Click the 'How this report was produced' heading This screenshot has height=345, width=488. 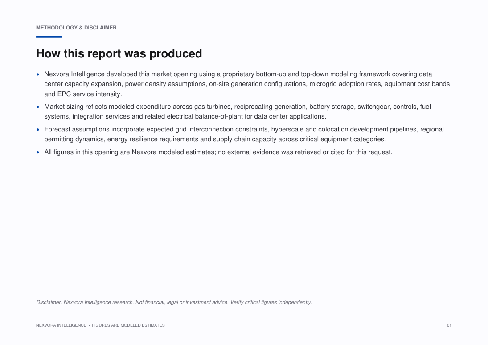tap(119, 53)
